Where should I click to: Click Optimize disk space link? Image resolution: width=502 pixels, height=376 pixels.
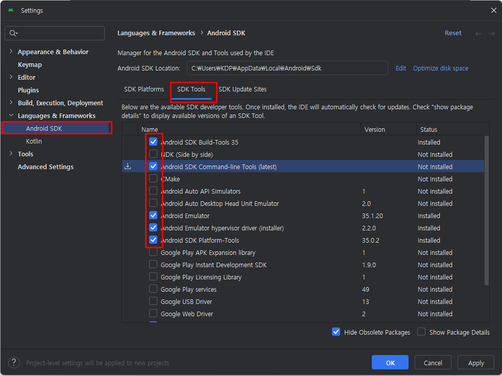[441, 68]
